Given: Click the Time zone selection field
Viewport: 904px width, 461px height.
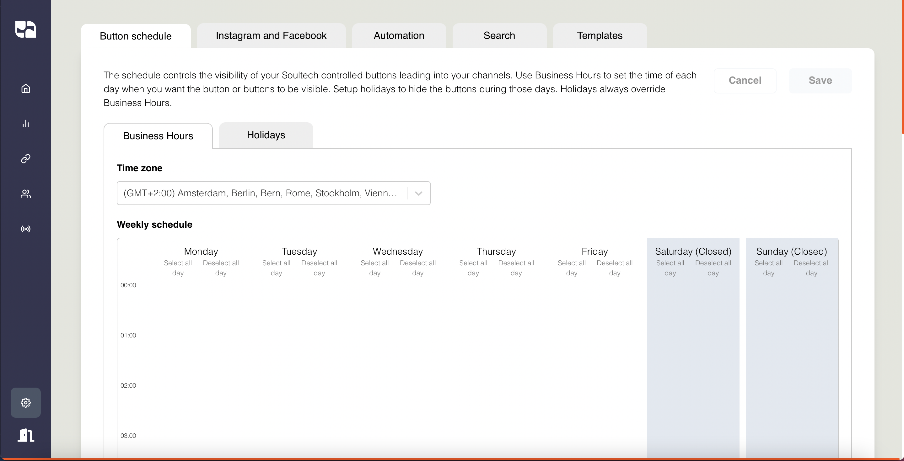Looking at the screenshot, I should [x=261, y=193].
